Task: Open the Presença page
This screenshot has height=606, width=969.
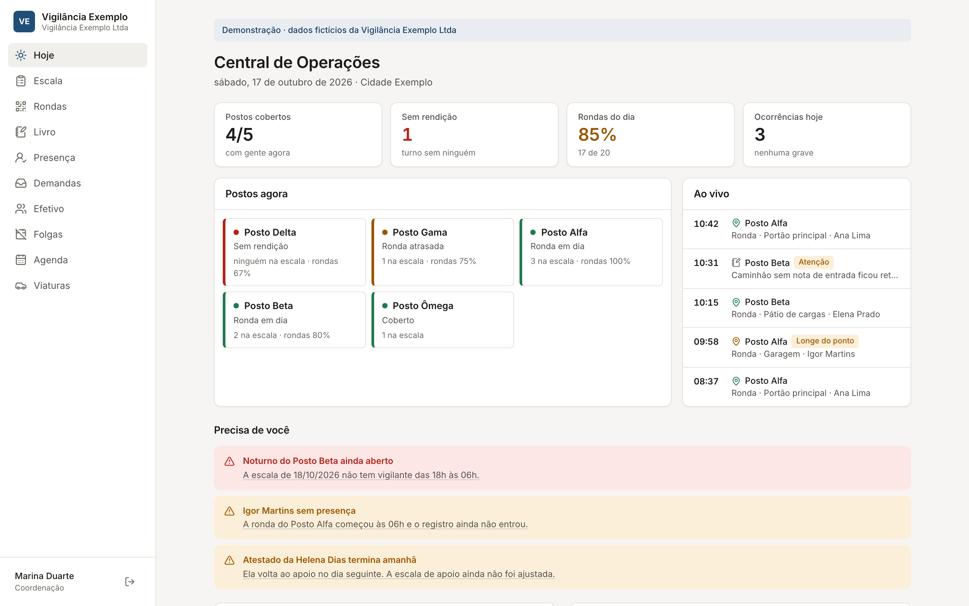Action: coord(78,158)
